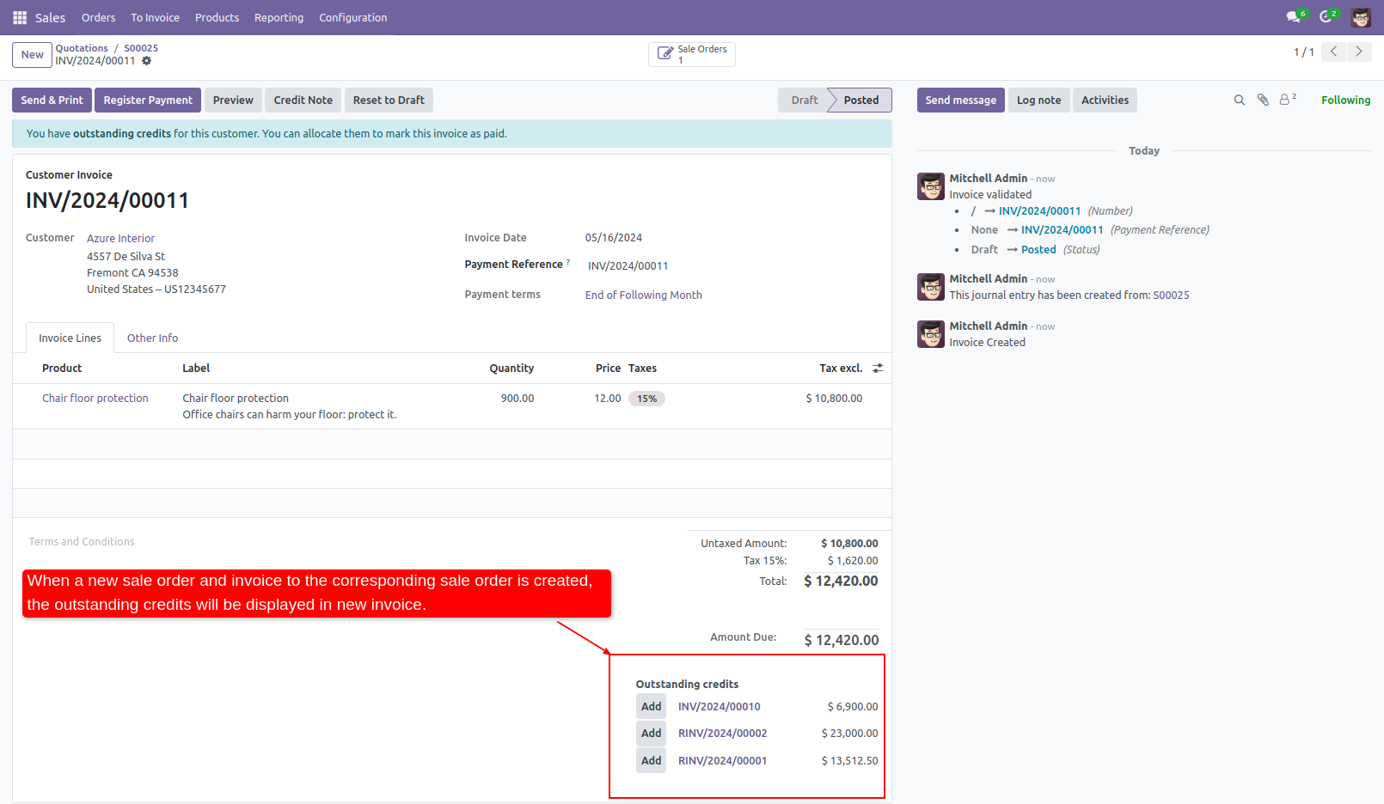This screenshot has height=804, width=1384.
Task: Open invoice settings via the gear icon
Action: click(x=146, y=61)
